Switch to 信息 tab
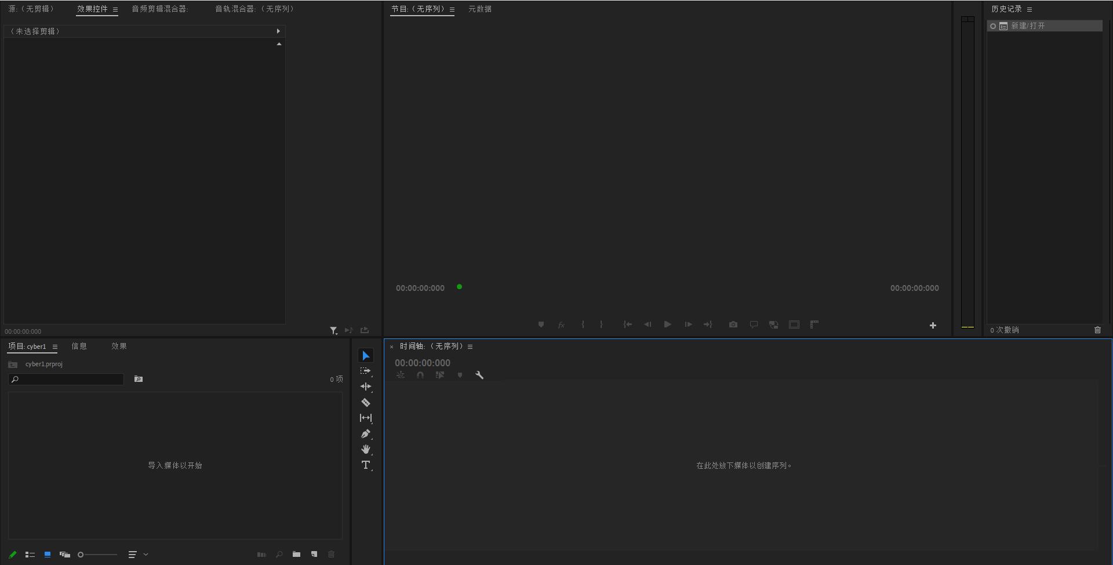Viewport: 1113px width, 565px height. (79, 346)
